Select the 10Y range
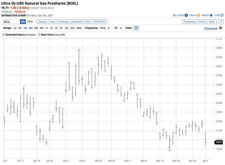The height and width of the screenshot is (165, 225). (66, 28)
